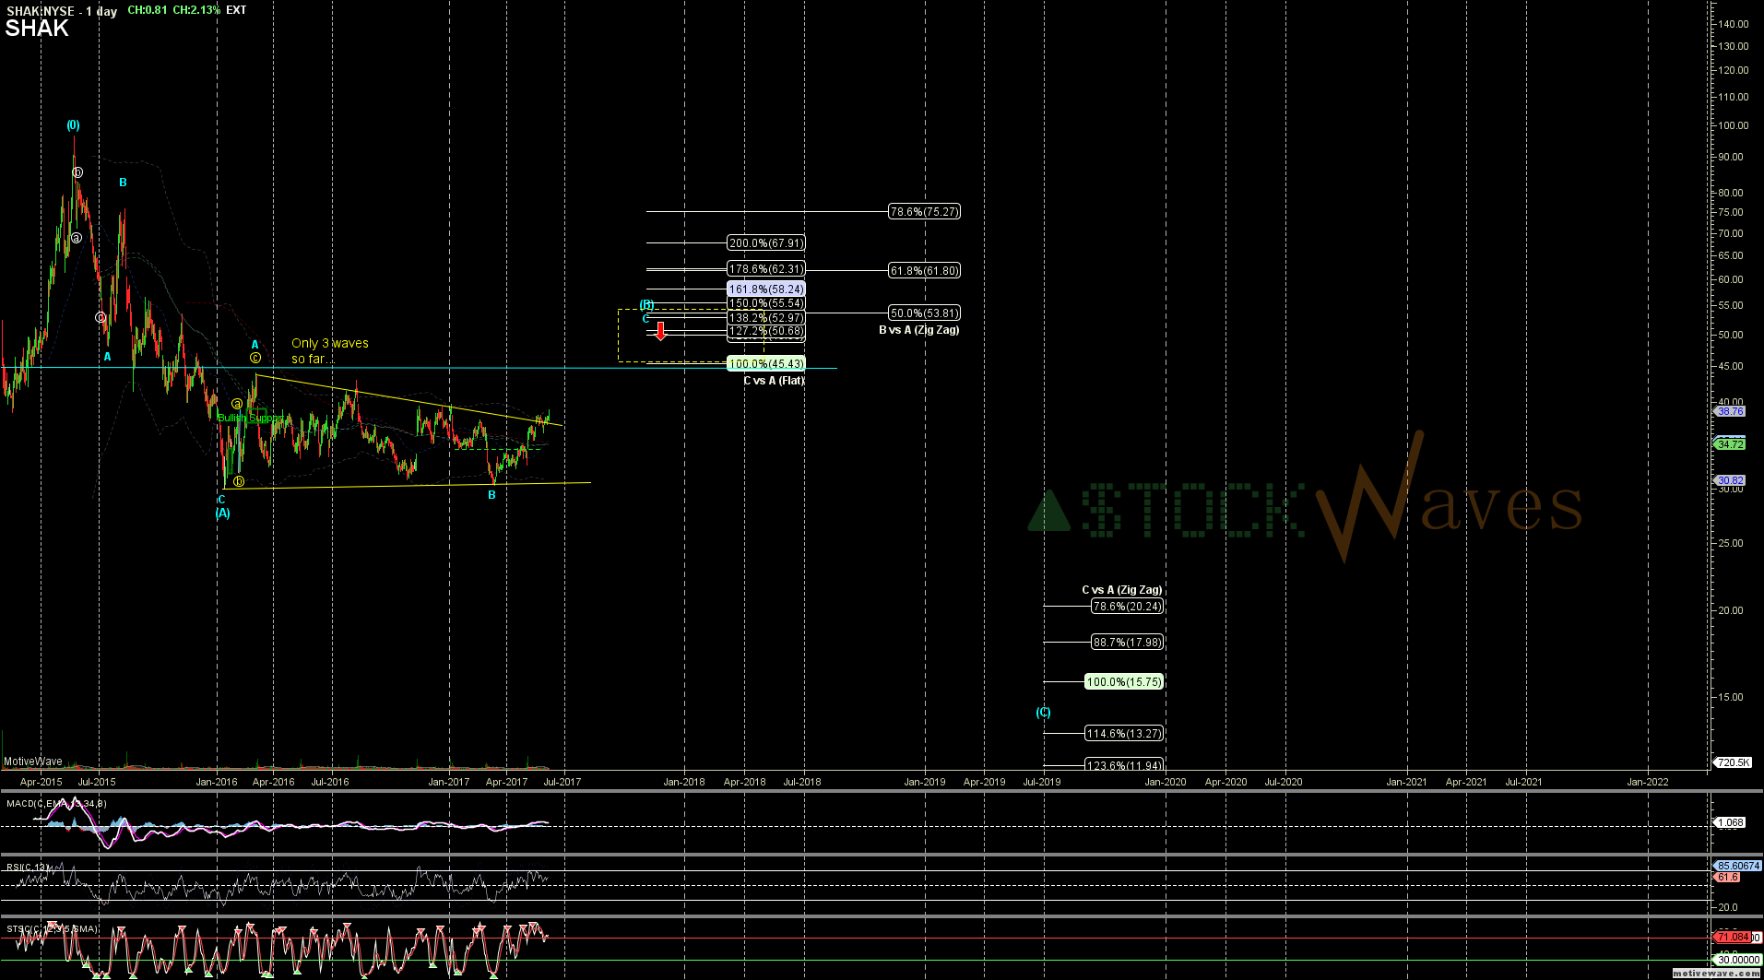Select the 138.2%(52.97) Fibonacci label

(766, 318)
